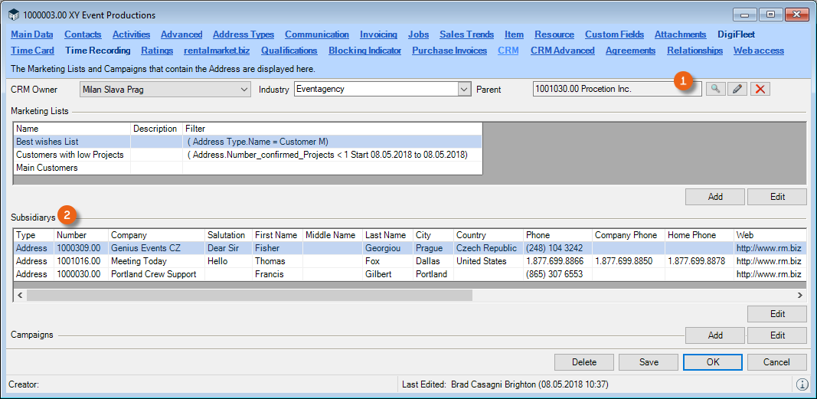Select the Main Customers marketing list row

(47, 168)
